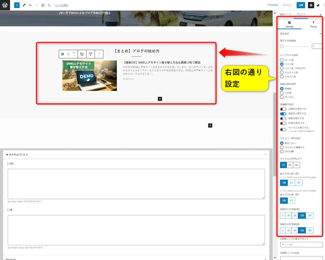325x260 pixels.
Task: Select 新着順 display order
Action: point(282,89)
